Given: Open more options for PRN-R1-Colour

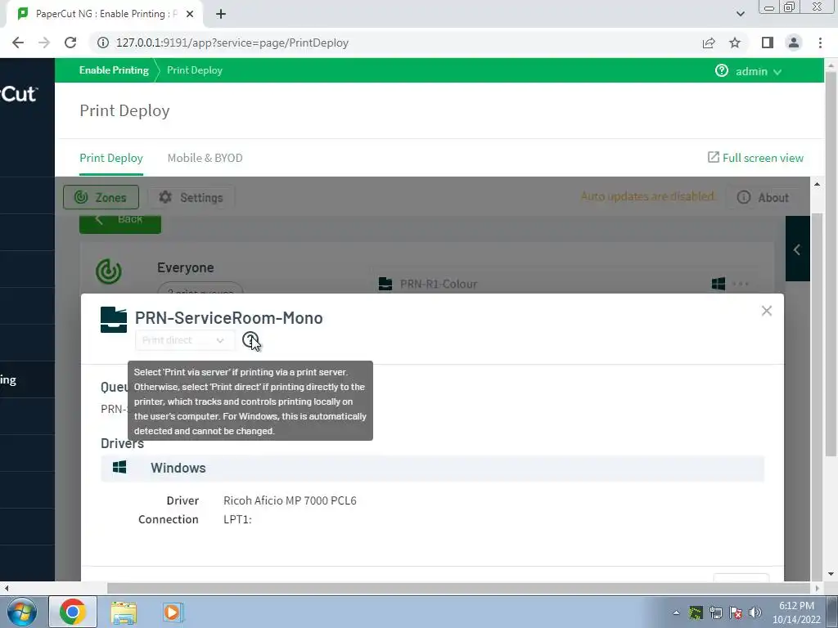Looking at the screenshot, I should [x=740, y=284].
